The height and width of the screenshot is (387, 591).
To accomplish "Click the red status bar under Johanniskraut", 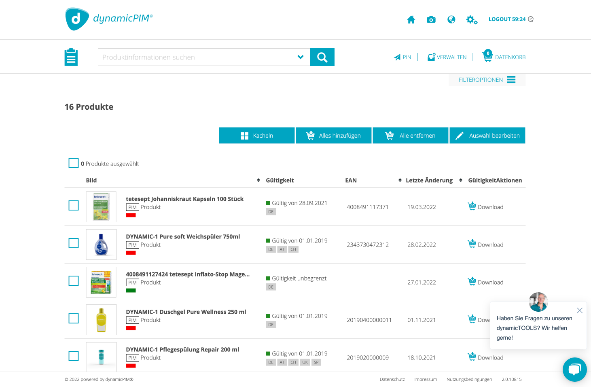I will [131, 215].
